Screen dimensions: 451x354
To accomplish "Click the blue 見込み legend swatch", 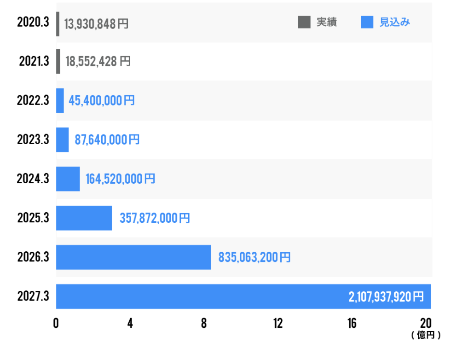I will [367, 22].
